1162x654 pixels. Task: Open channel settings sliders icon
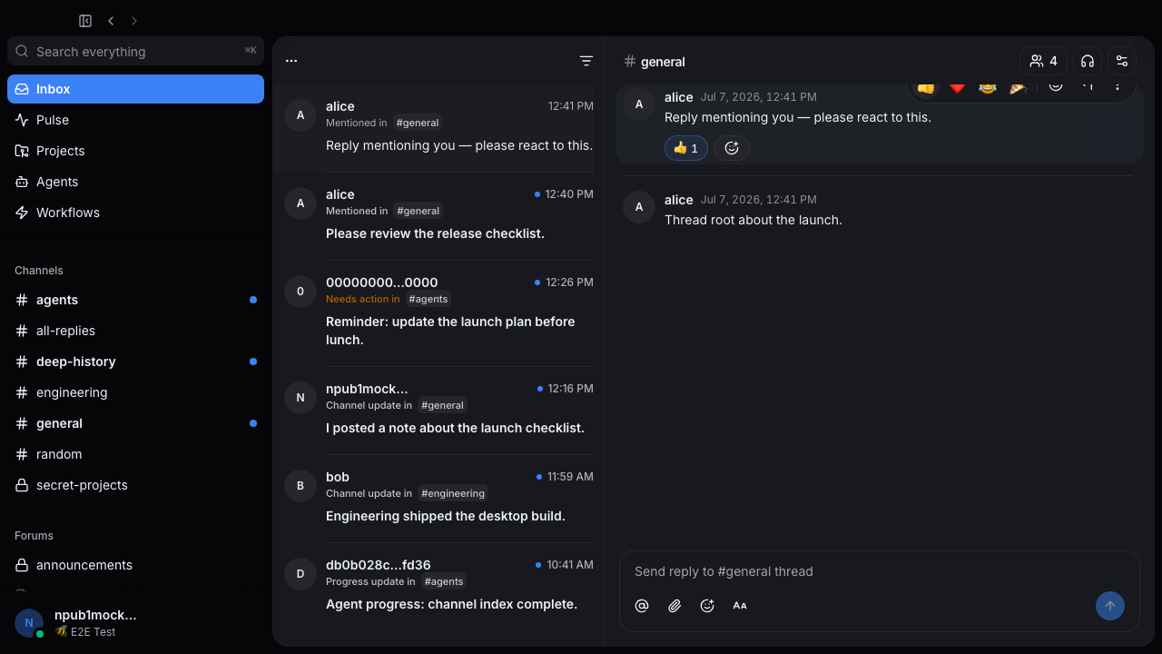coord(1122,61)
